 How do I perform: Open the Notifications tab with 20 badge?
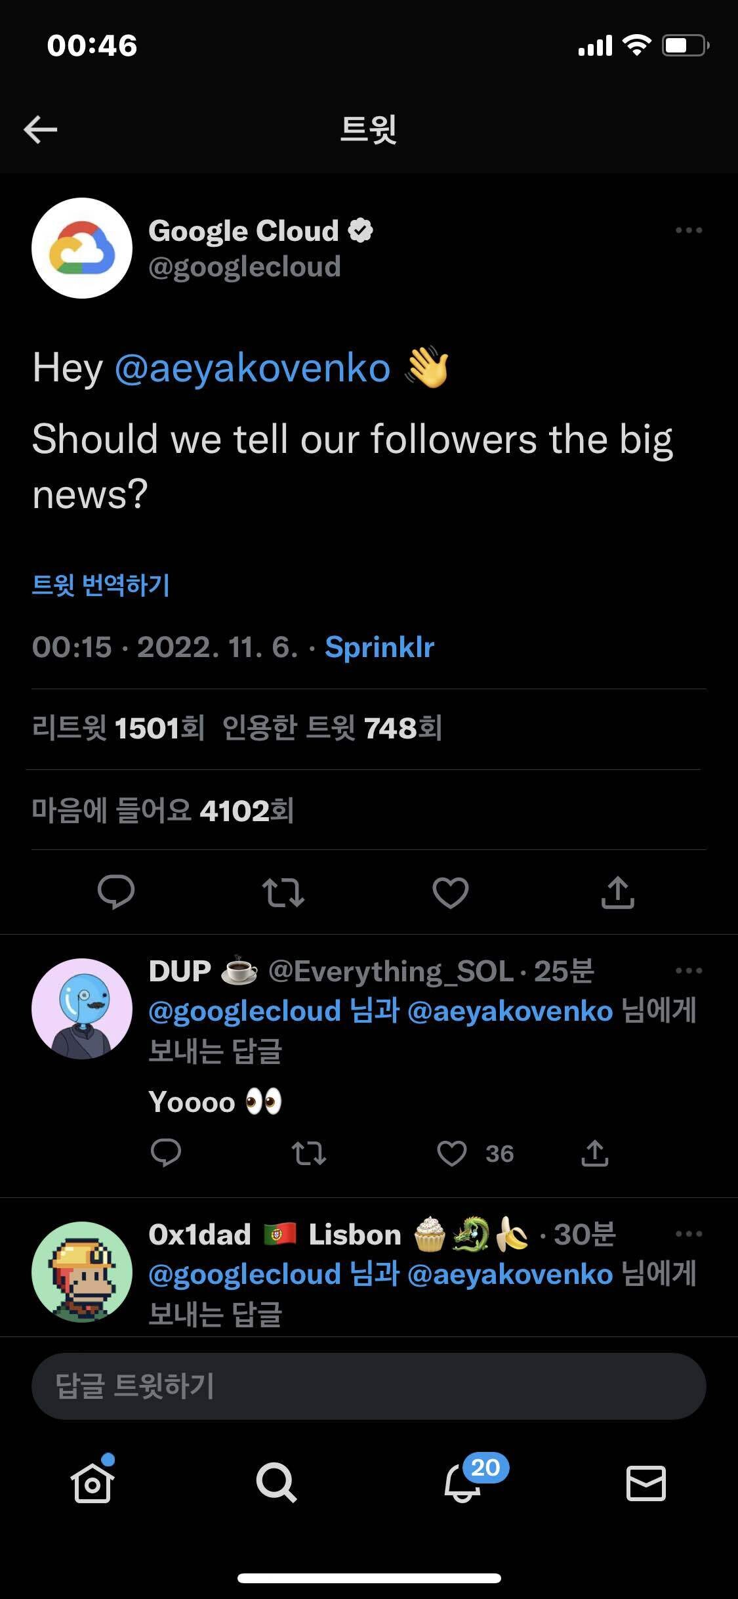pos(463,1482)
